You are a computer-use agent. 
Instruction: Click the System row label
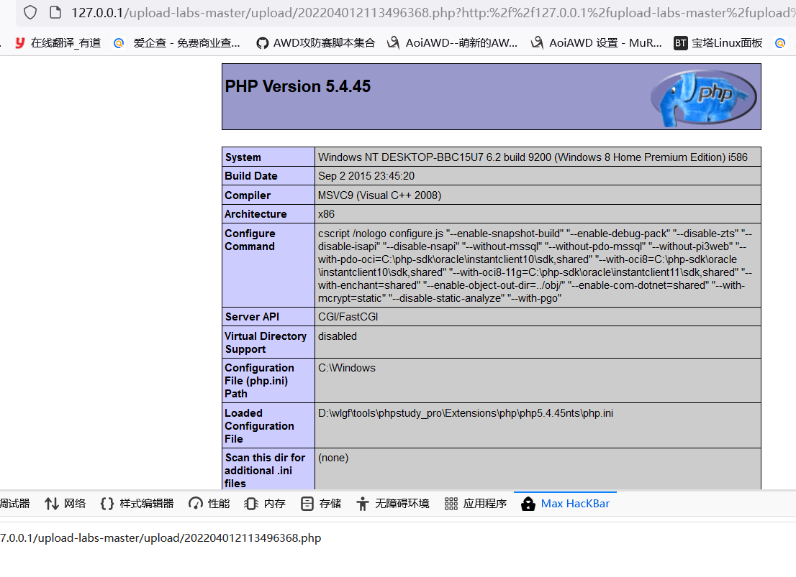[x=243, y=157]
